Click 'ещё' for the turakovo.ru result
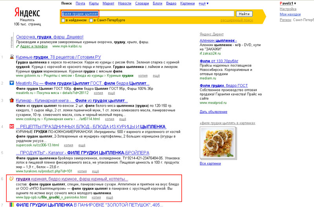The height and width of the screenshot is (207, 314). (x=95, y=171)
